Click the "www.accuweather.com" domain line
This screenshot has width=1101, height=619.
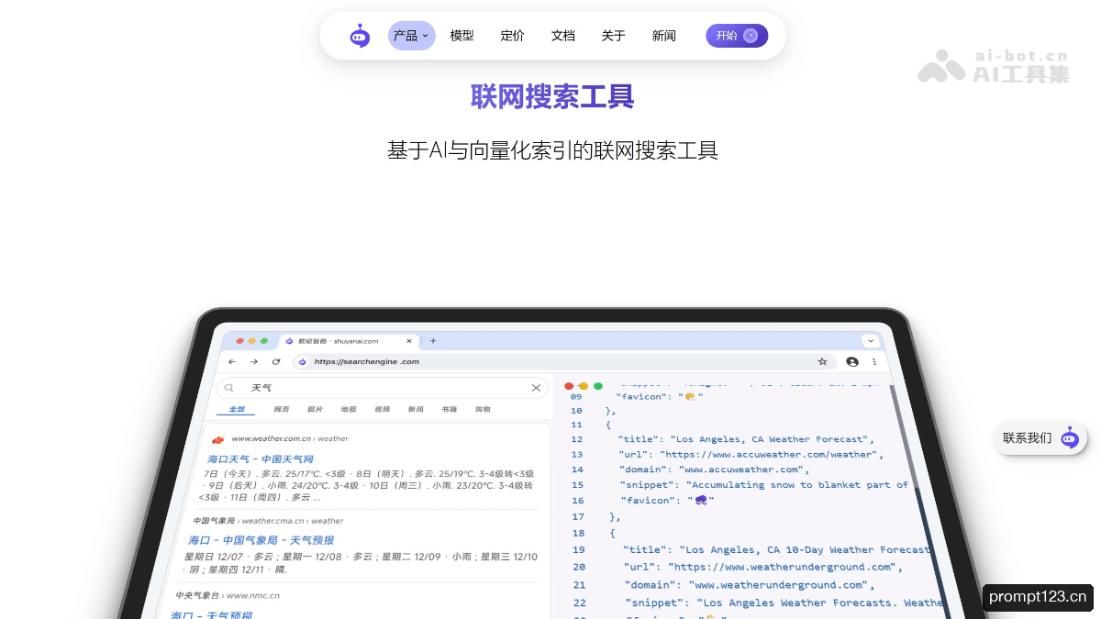coord(715,470)
